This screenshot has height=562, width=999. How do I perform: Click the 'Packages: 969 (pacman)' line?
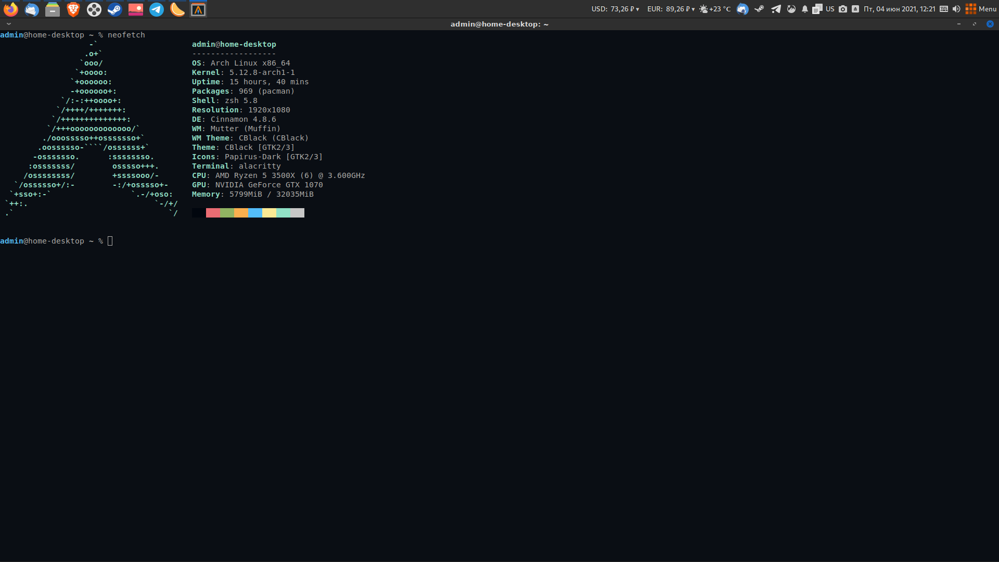click(x=244, y=91)
